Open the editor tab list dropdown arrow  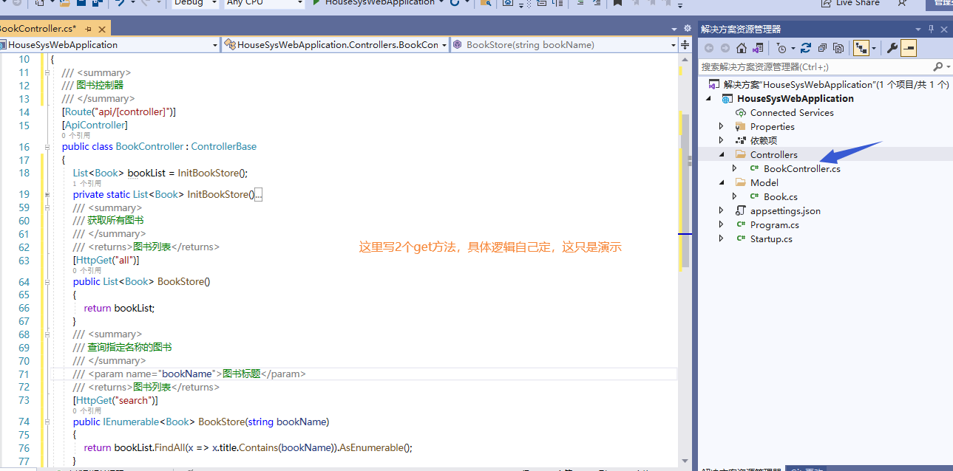click(675, 29)
